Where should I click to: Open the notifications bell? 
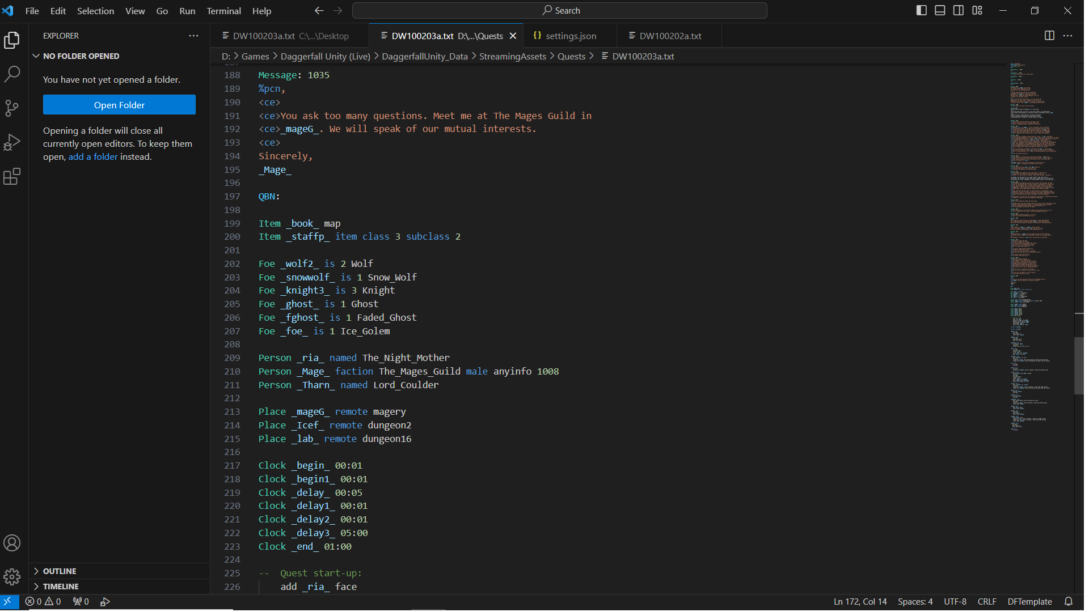click(x=1069, y=602)
